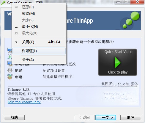Click the Thinapp 社区 heading
Screen dimensions: 145x123
pyautogui.click(x=19, y=90)
